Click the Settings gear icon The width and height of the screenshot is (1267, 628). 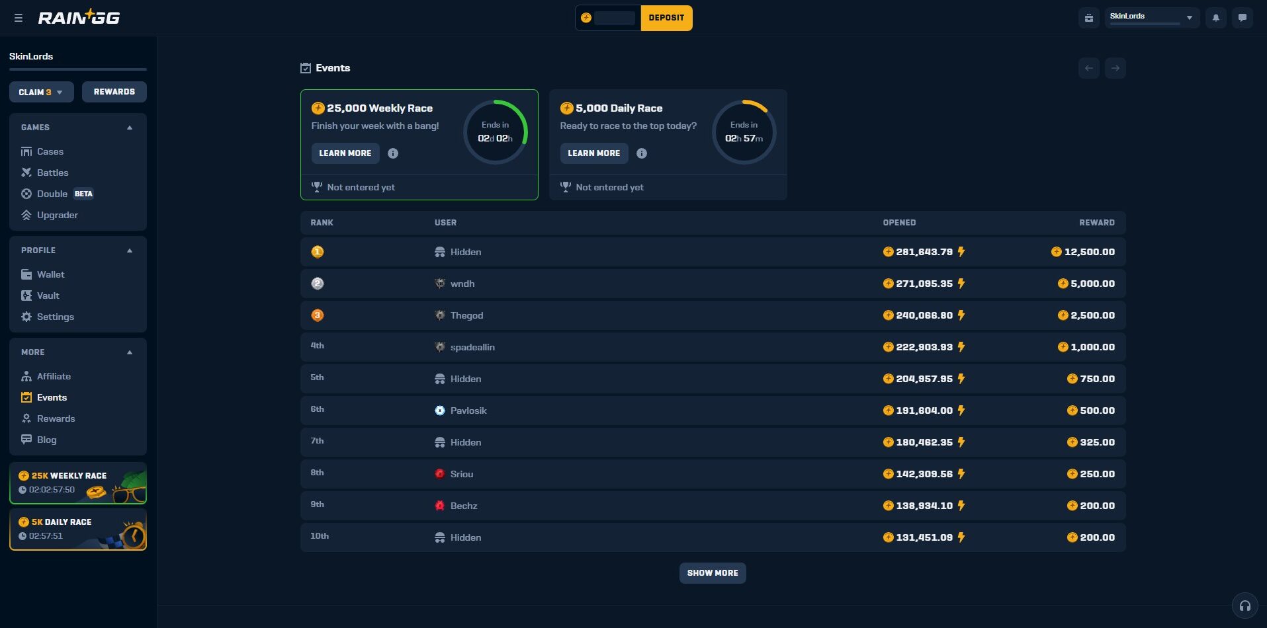coord(26,317)
